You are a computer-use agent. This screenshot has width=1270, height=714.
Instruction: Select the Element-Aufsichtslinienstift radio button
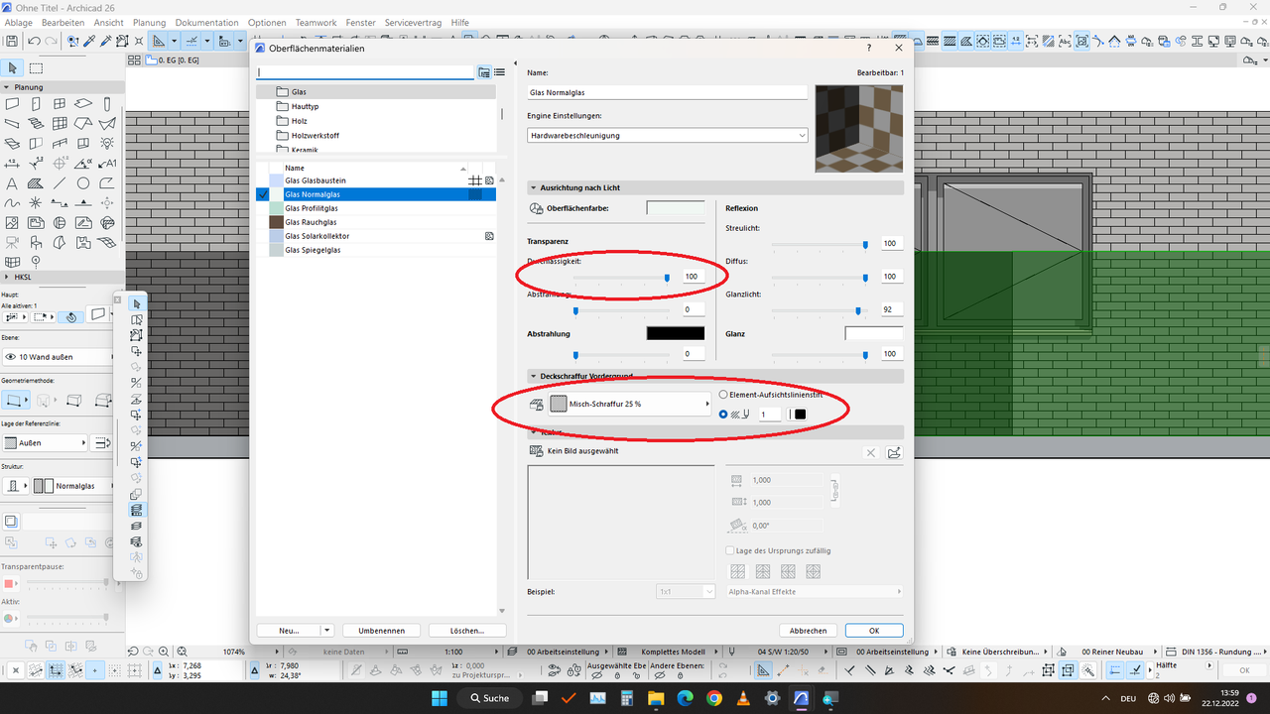pyautogui.click(x=723, y=394)
